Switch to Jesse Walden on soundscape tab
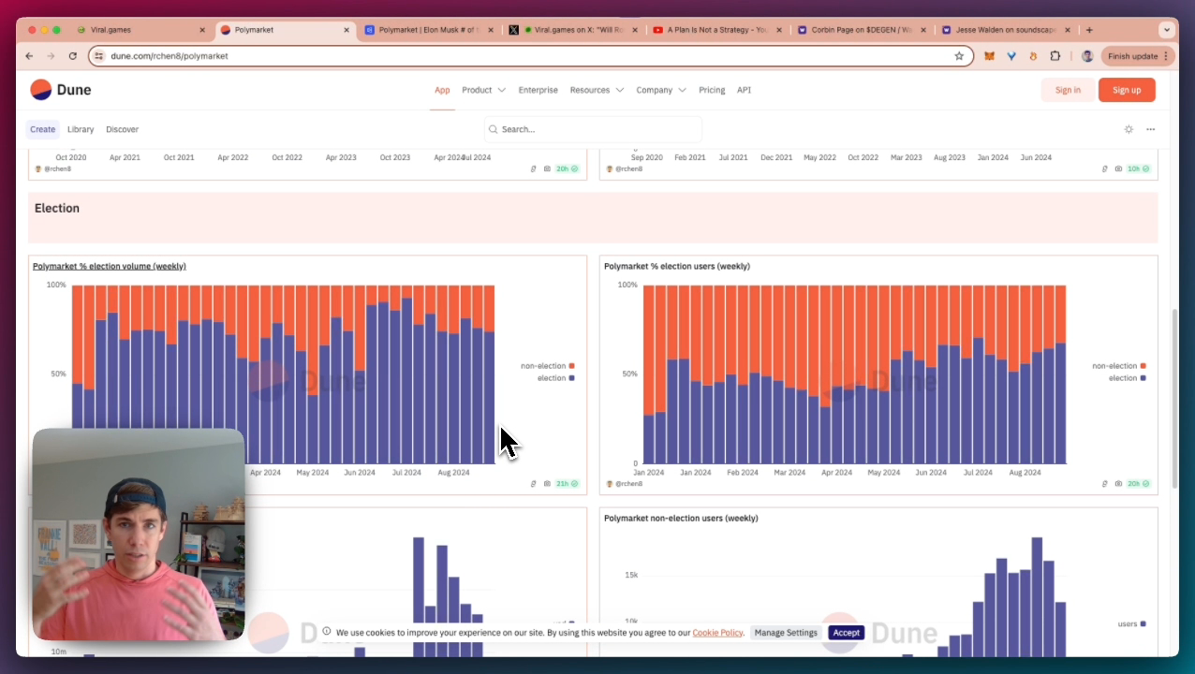This screenshot has width=1195, height=674. point(1005,30)
